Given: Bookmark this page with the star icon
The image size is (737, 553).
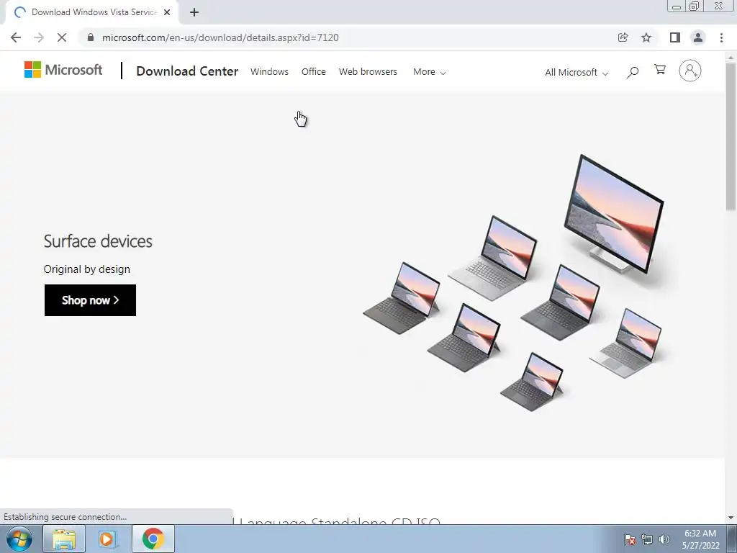Looking at the screenshot, I should [646, 37].
